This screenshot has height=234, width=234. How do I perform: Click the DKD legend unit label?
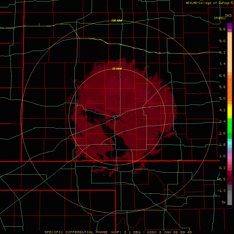tap(229, 15)
